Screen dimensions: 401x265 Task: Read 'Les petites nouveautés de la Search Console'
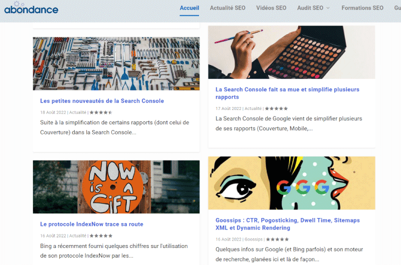coord(102,101)
